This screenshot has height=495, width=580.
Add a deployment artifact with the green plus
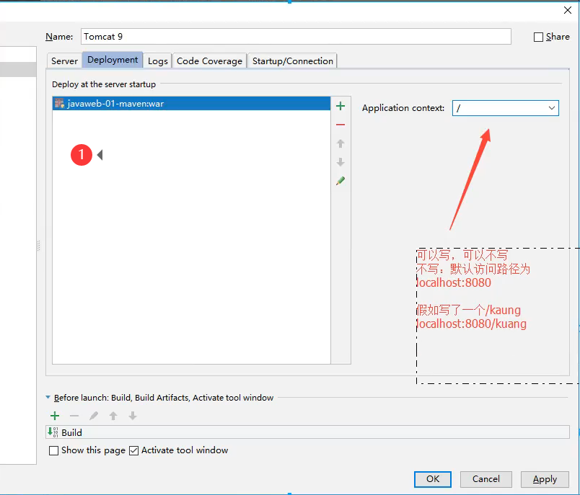point(340,107)
